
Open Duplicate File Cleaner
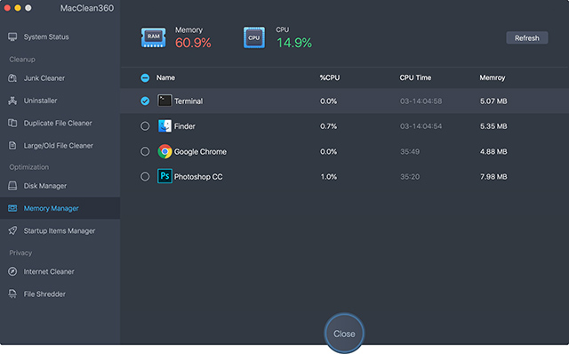coord(60,123)
